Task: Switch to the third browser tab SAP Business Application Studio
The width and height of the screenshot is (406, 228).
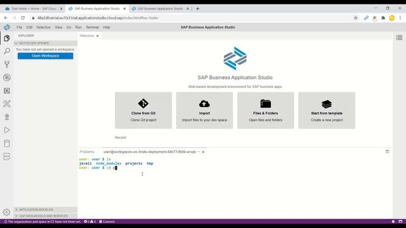Action: (x=160, y=8)
